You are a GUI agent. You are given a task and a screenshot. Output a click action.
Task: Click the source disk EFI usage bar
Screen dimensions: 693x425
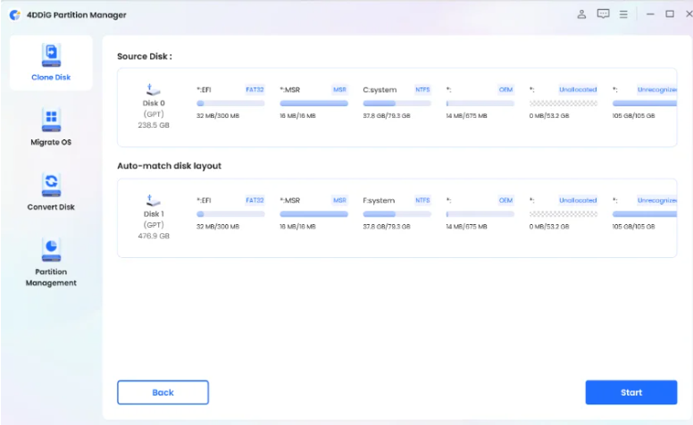pyautogui.click(x=230, y=104)
